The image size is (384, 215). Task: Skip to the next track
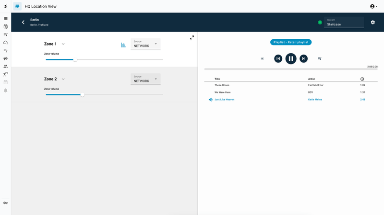click(x=303, y=58)
